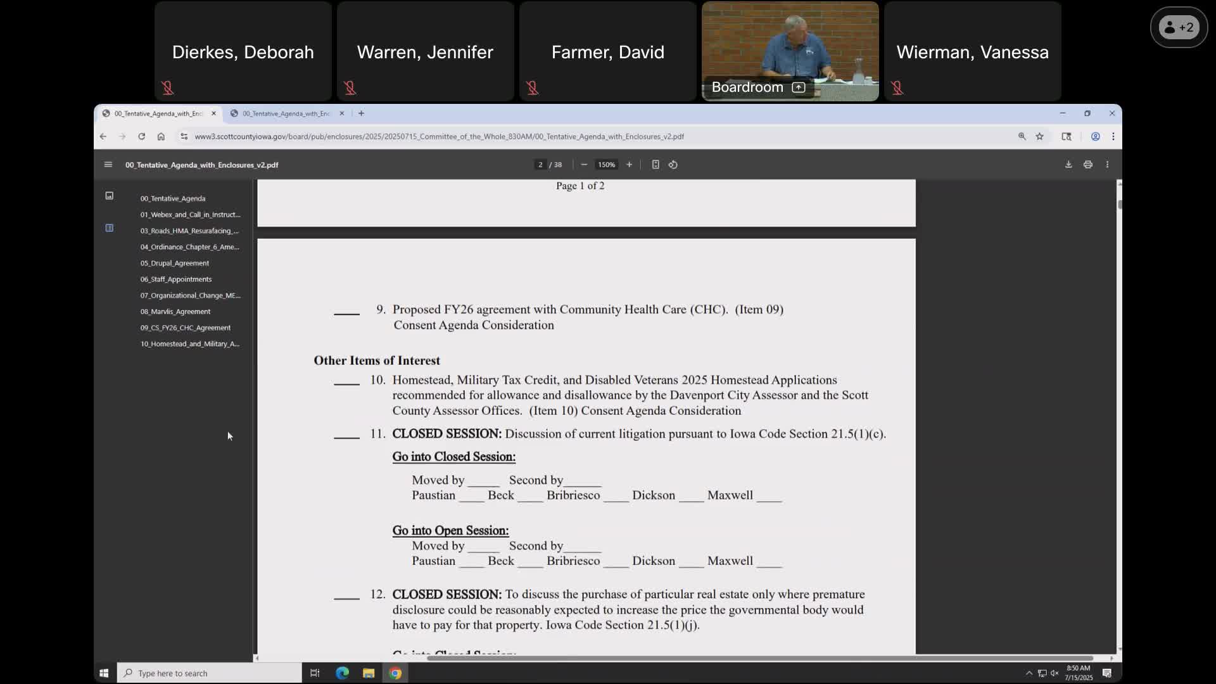Navigate back with the browser back arrow
This screenshot has height=684, width=1216.
coord(103,136)
